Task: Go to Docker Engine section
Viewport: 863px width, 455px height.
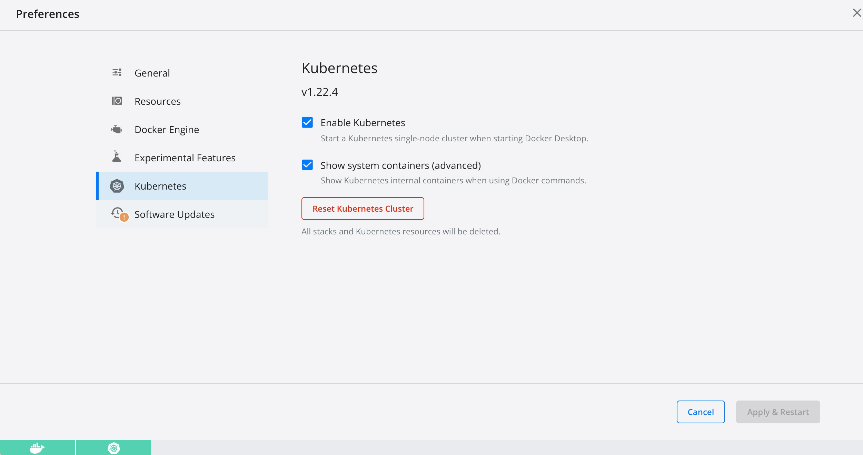Action: (x=167, y=130)
